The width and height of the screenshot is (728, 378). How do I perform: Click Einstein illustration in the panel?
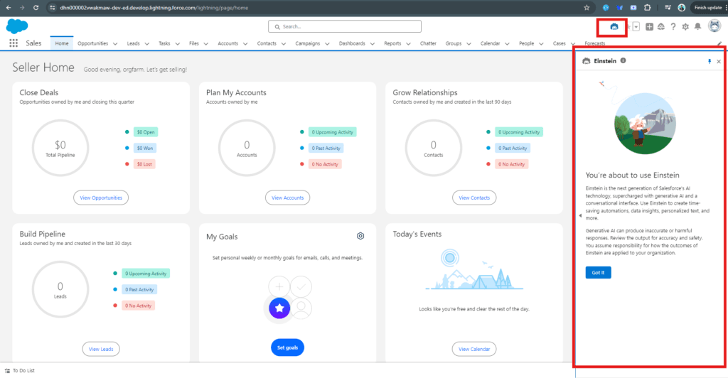[644, 124]
